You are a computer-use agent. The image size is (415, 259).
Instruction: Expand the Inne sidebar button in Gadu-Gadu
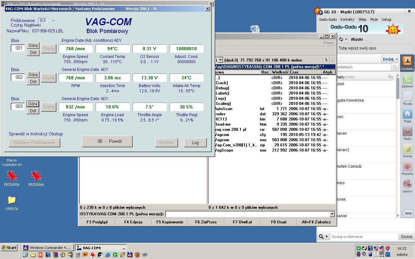(407, 213)
